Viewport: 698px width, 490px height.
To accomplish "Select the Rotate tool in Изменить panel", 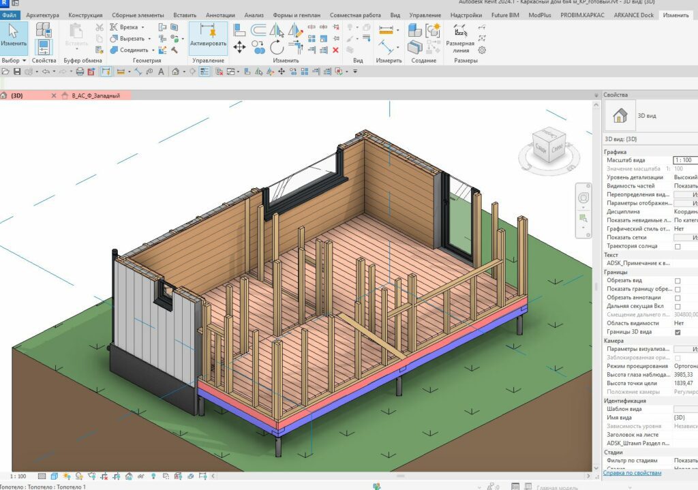I will 277,47.
